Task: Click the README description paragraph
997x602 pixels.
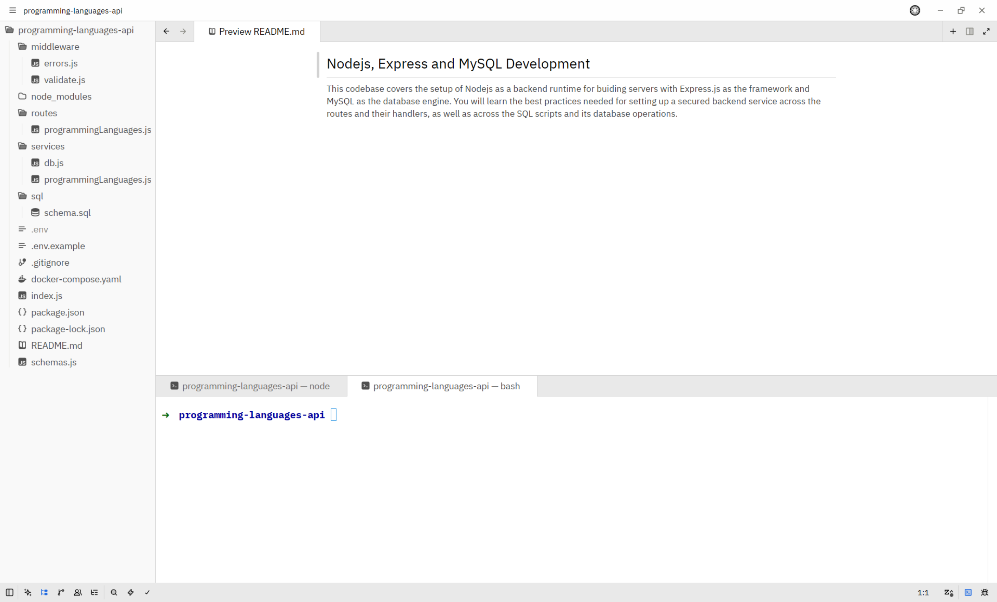Action: pyautogui.click(x=573, y=101)
